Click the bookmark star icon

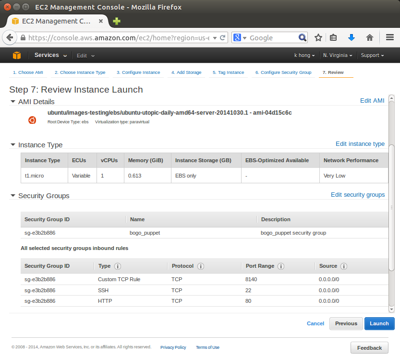click(318, 38)
